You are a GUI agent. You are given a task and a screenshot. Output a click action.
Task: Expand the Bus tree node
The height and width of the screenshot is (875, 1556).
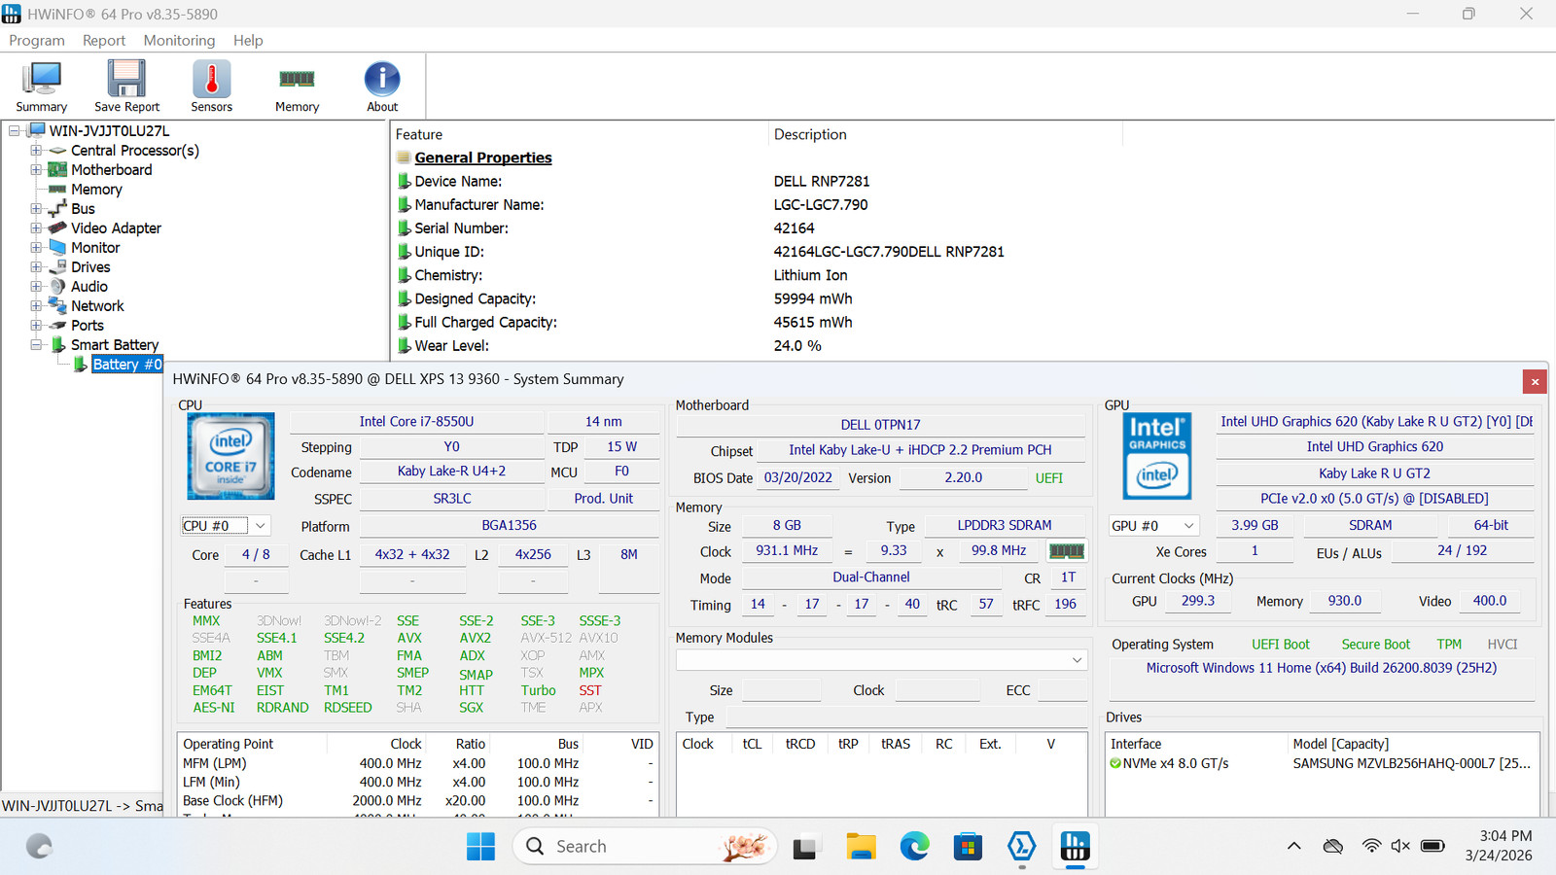[x=36, y=208]
